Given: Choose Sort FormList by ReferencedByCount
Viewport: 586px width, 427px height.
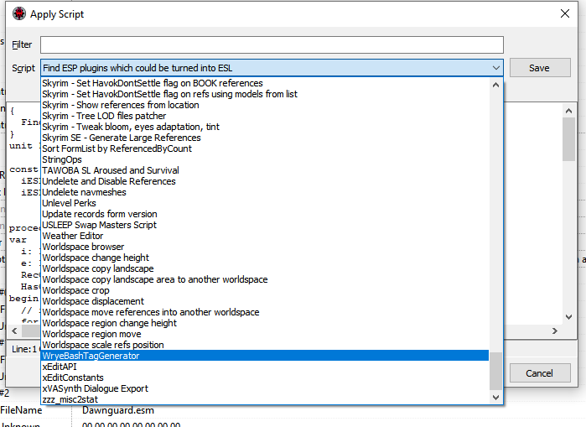Looking at the screenshot, I should click(x=117, y=148).
